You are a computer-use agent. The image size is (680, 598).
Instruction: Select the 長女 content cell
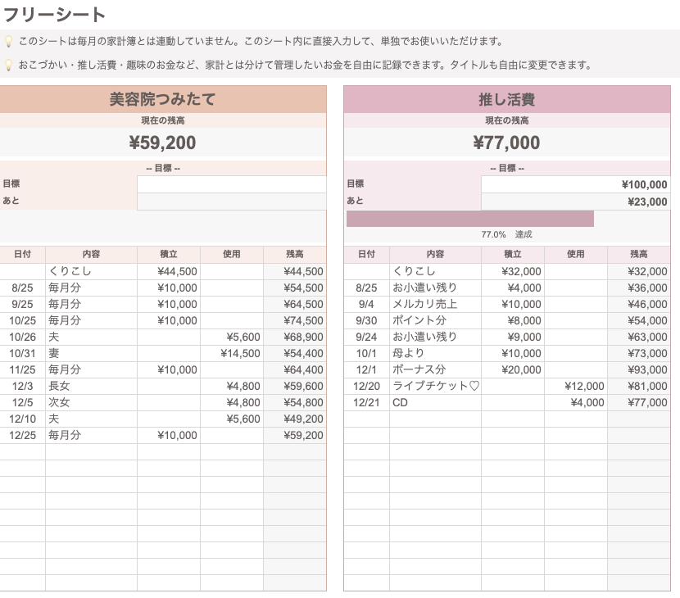coord(92,386)
